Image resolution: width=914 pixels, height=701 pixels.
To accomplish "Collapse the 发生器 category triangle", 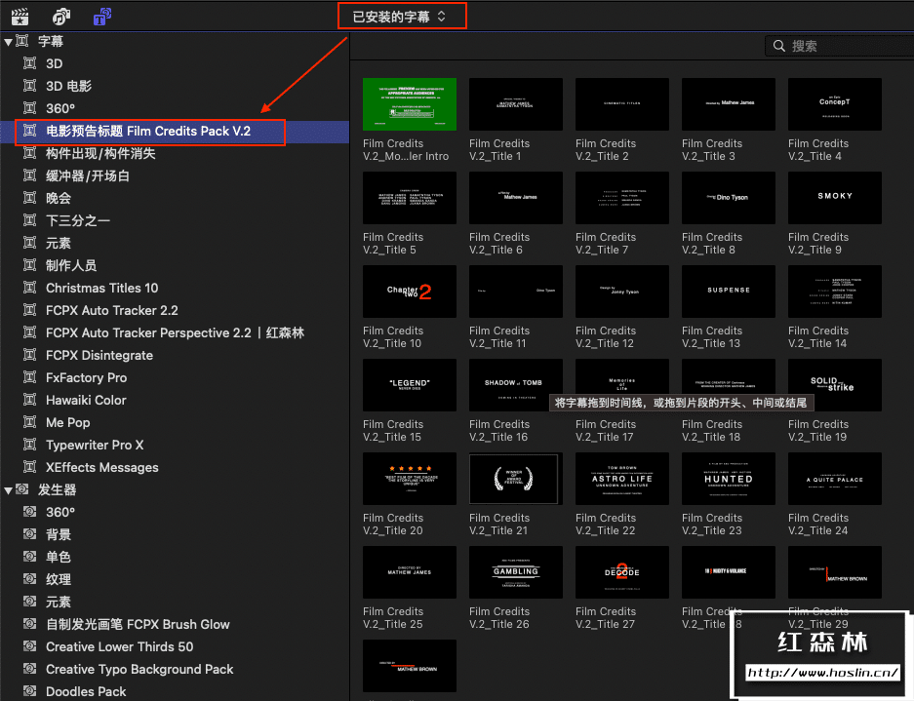I will 8,490.
